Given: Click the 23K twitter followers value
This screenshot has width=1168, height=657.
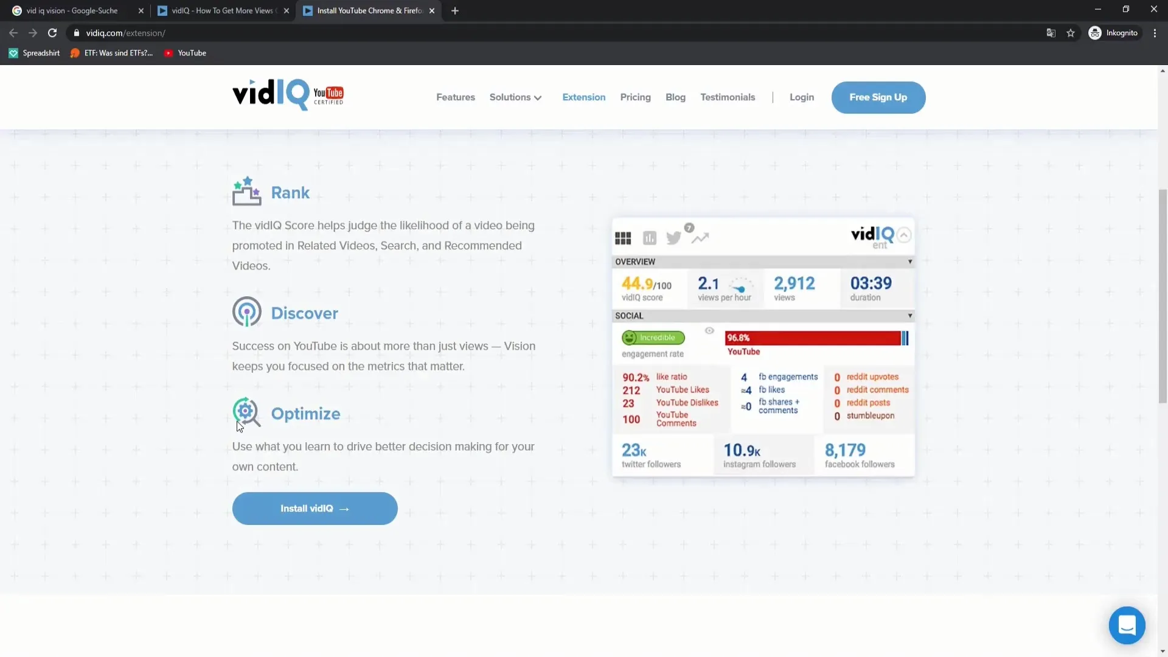Looking at the screenshot, I should point(634,450).
